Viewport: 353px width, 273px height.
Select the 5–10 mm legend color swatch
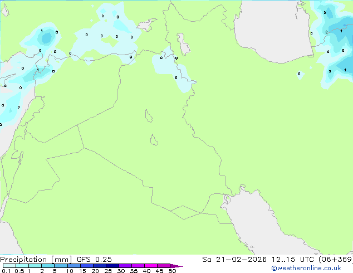tap(61, 266)
